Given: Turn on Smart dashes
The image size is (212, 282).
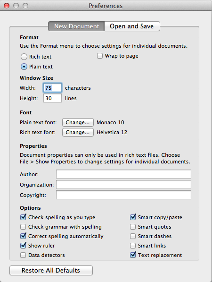Looking at the screenshot, I should 133,236.
